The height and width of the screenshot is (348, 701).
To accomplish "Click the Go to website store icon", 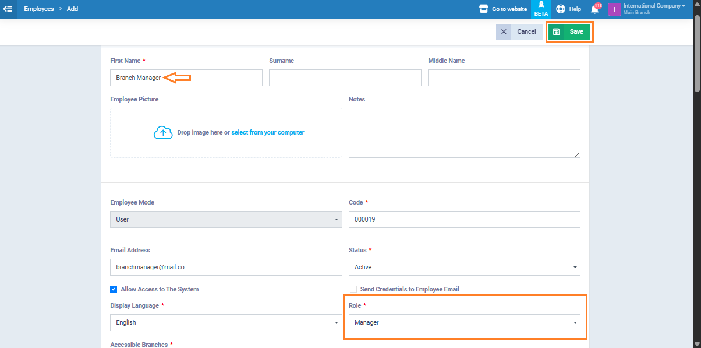I will click(483, 9).
